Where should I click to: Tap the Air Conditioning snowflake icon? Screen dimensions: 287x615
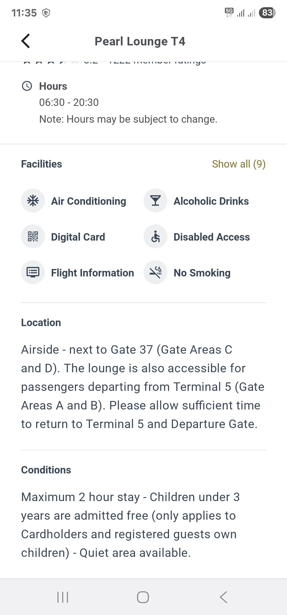click(x=33, y=200)
